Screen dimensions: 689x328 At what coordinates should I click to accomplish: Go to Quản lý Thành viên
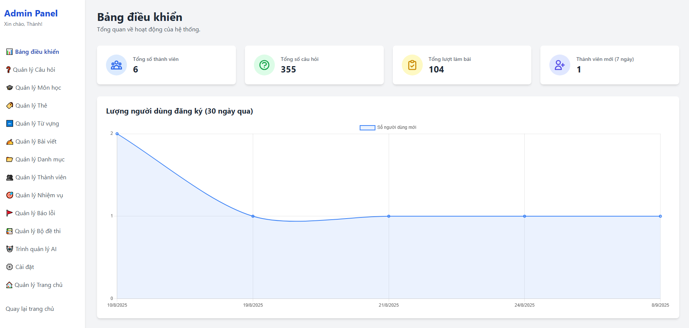point(40,177)
